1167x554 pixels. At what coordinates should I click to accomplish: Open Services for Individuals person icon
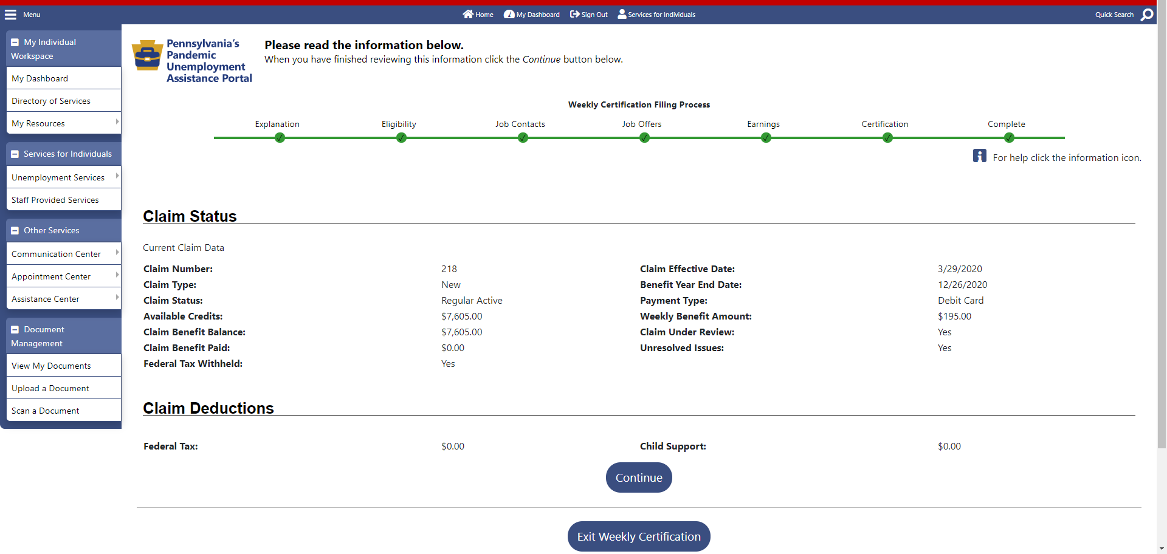622,14
